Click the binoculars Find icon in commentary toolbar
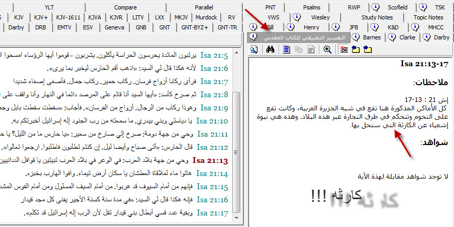 click(x=271, y=49)
